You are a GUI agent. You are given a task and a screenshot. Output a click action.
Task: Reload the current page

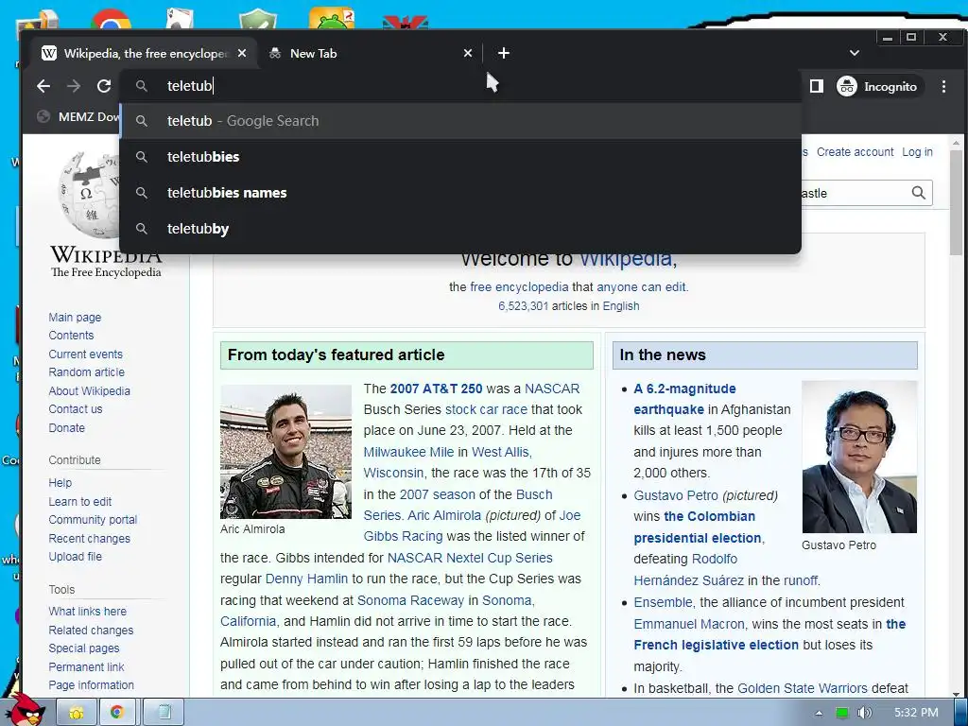point(104,86)
